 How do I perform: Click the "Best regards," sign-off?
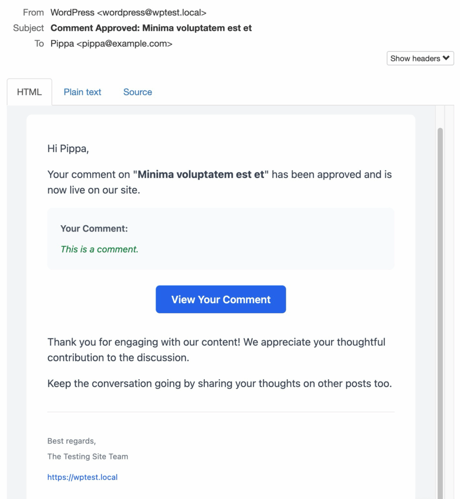point(72,441)
